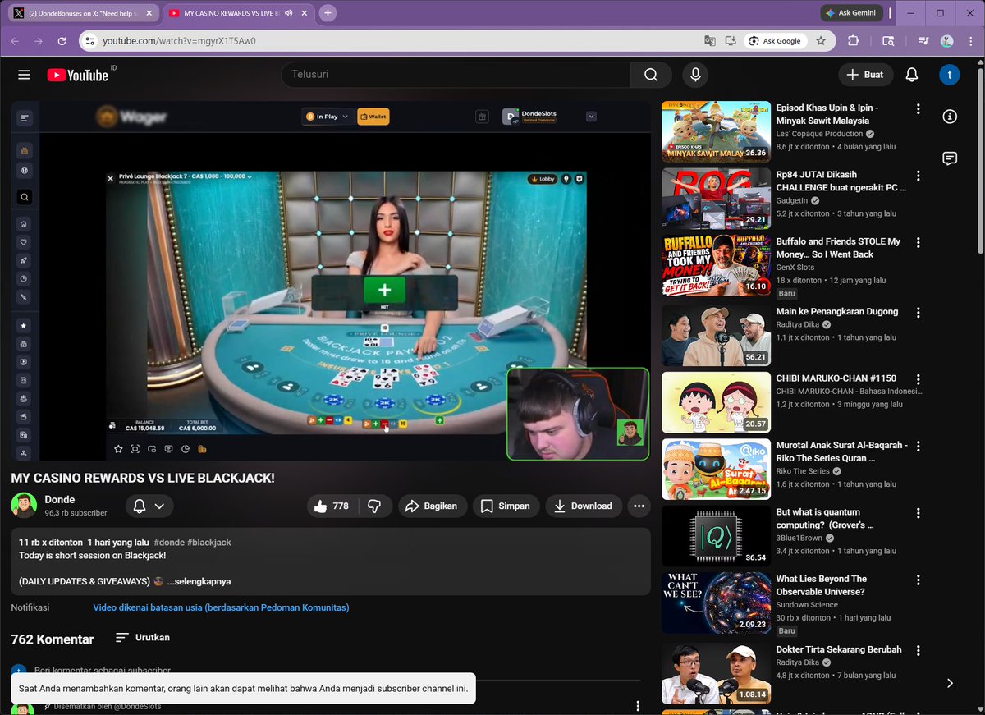Image resolution: width=985 pixels, height=715 pixels.
Task: Mute the tab via speaker icon
Action: pos(289,13)
